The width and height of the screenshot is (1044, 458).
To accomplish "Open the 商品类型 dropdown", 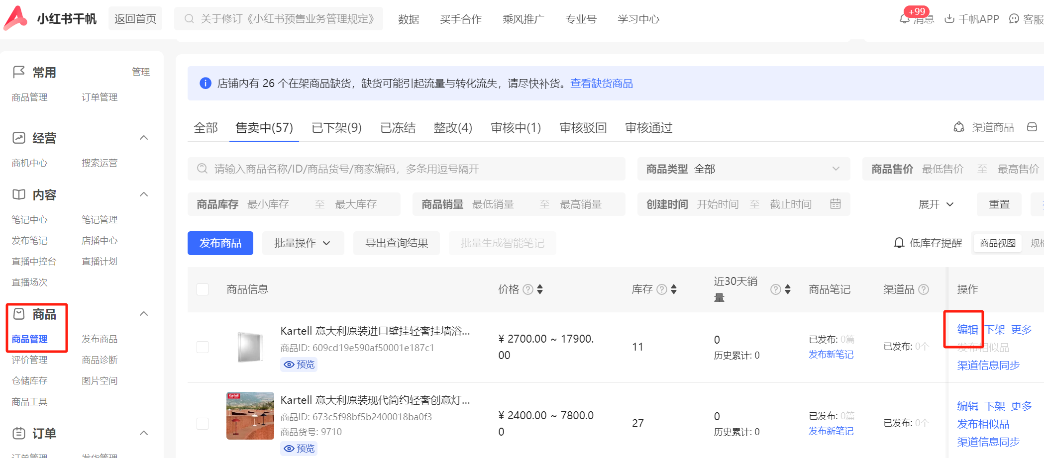I will (743, 169).
